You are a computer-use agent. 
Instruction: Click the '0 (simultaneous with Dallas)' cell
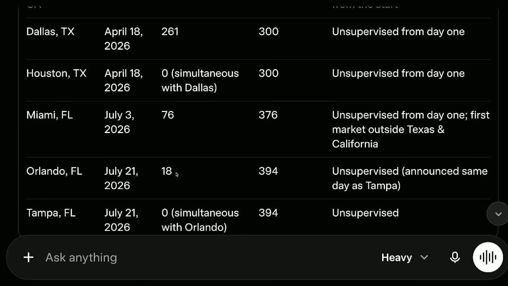200,81
